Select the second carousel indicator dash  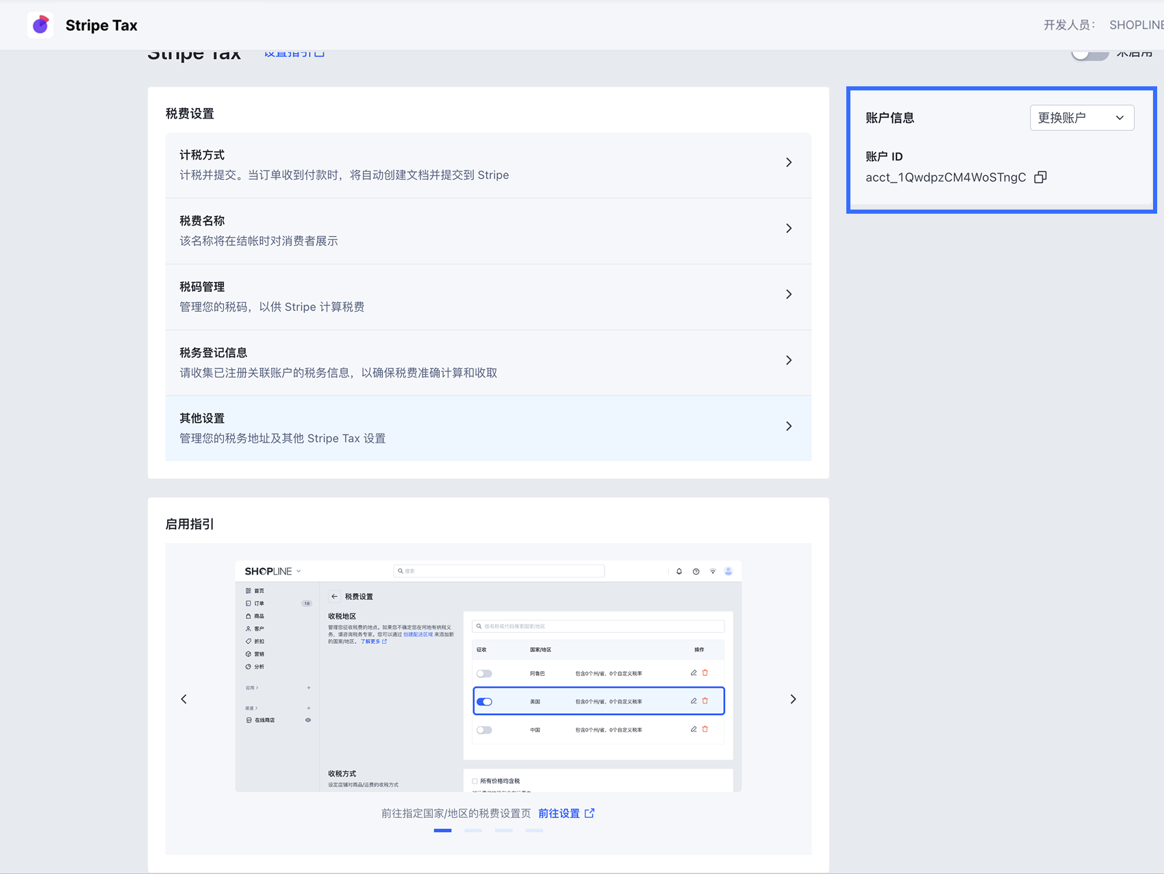473,830
